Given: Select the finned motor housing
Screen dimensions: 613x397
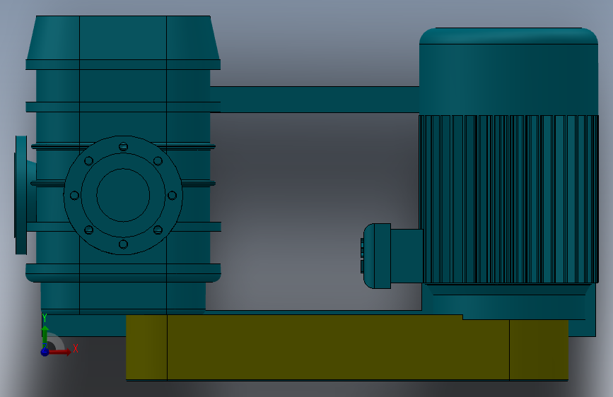Looking at the screenshot, I should point(508,199).
